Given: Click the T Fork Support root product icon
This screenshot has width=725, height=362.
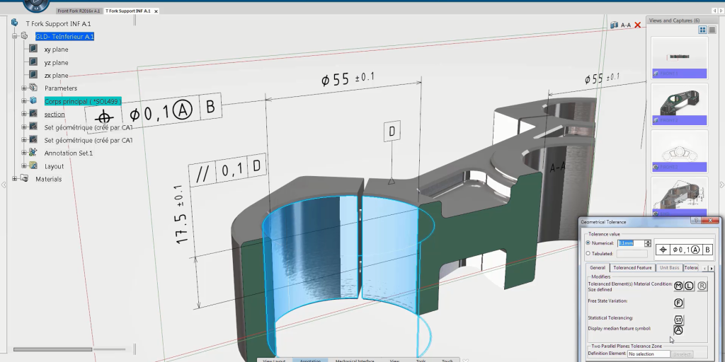Looking at the screenshot, I should [15, 23].
